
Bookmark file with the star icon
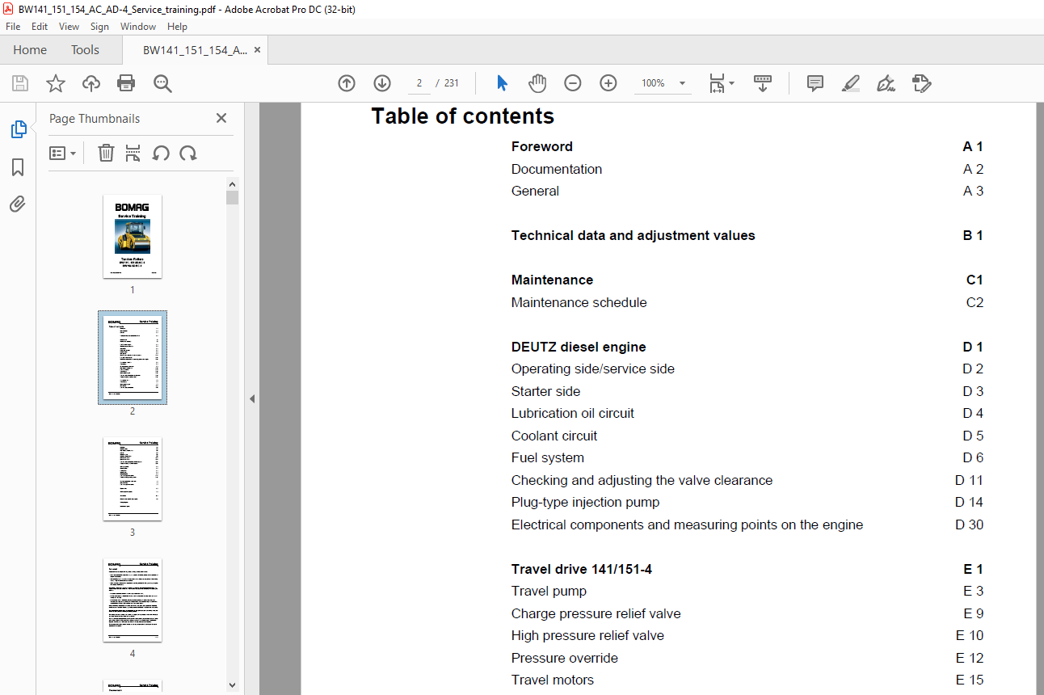(55, 83)
